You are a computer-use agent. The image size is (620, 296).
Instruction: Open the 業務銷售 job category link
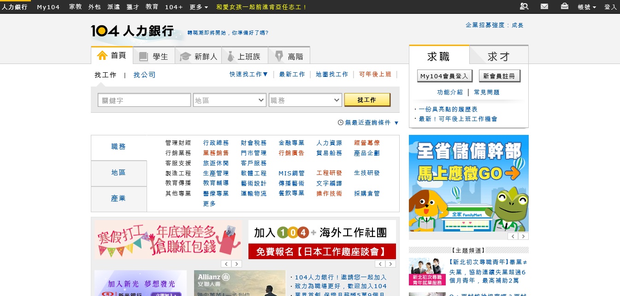click(x=216, y=153)
